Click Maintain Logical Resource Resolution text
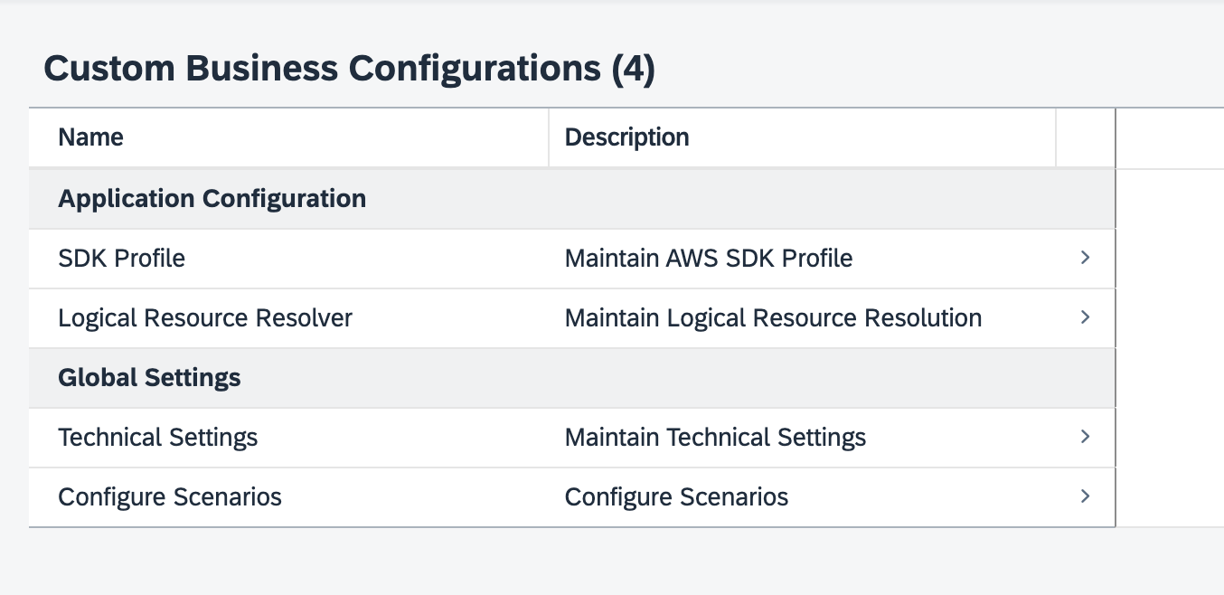 [x=773, y=317]
